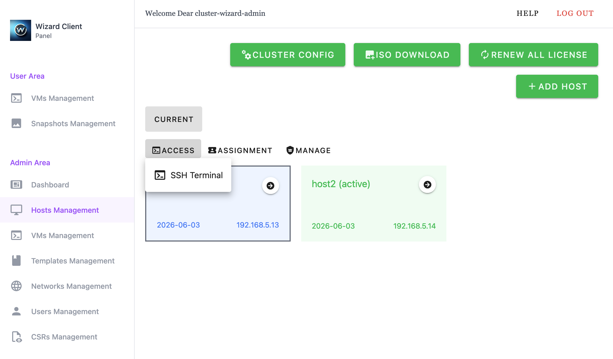Open Hosts Management in Admin Area

tap(65, 210)
